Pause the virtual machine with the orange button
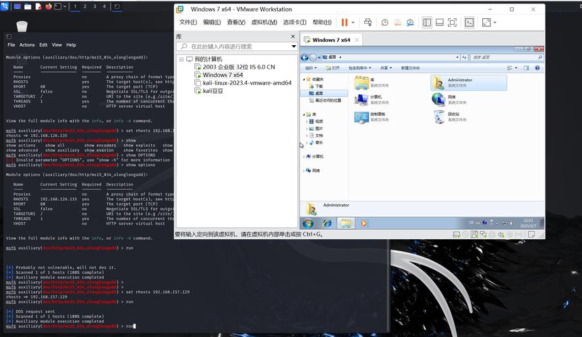 (x=344, y=23)
